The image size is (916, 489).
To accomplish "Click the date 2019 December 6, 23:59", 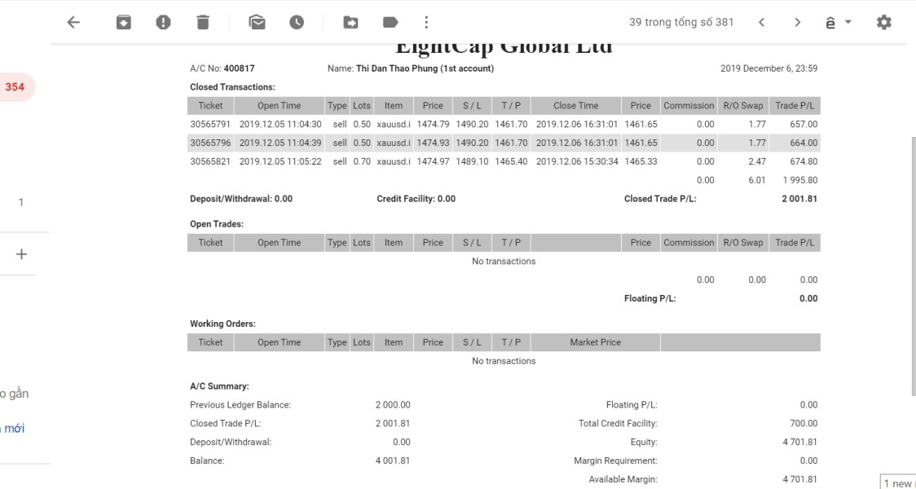I will pyautogui.click(x=768, y=68).
